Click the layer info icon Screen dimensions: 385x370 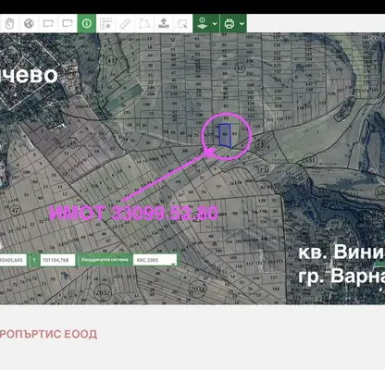[202, 23]
